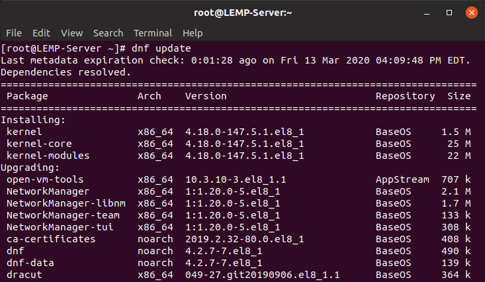Click the 'Arch' column header
The width and height of the screenshot is (485, 282).
pyautogui.click(x=150, y=96)
